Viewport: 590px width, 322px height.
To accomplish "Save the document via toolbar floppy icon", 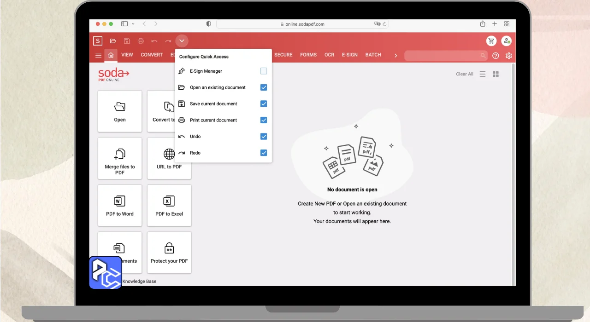I will click(127, 41).
